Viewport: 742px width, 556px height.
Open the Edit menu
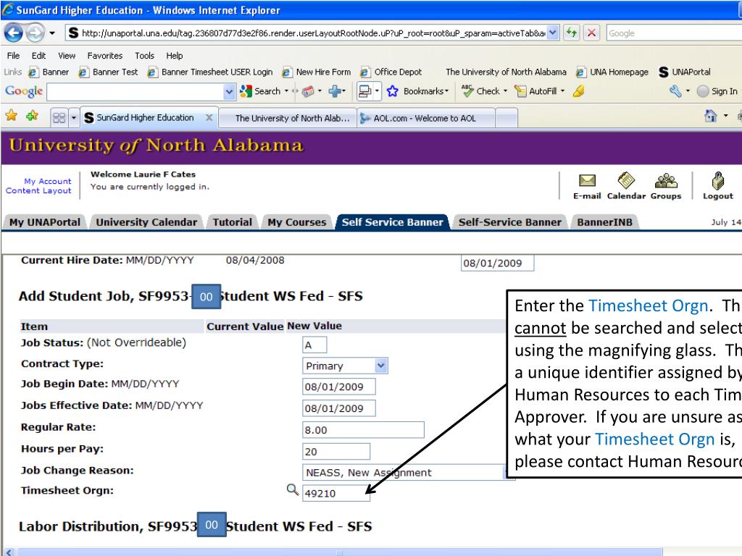coord(38,55)
